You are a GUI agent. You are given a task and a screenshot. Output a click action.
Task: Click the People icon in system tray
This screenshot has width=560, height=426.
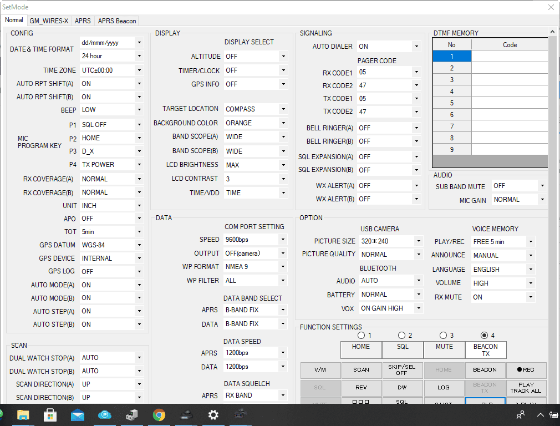click(521, 414)
